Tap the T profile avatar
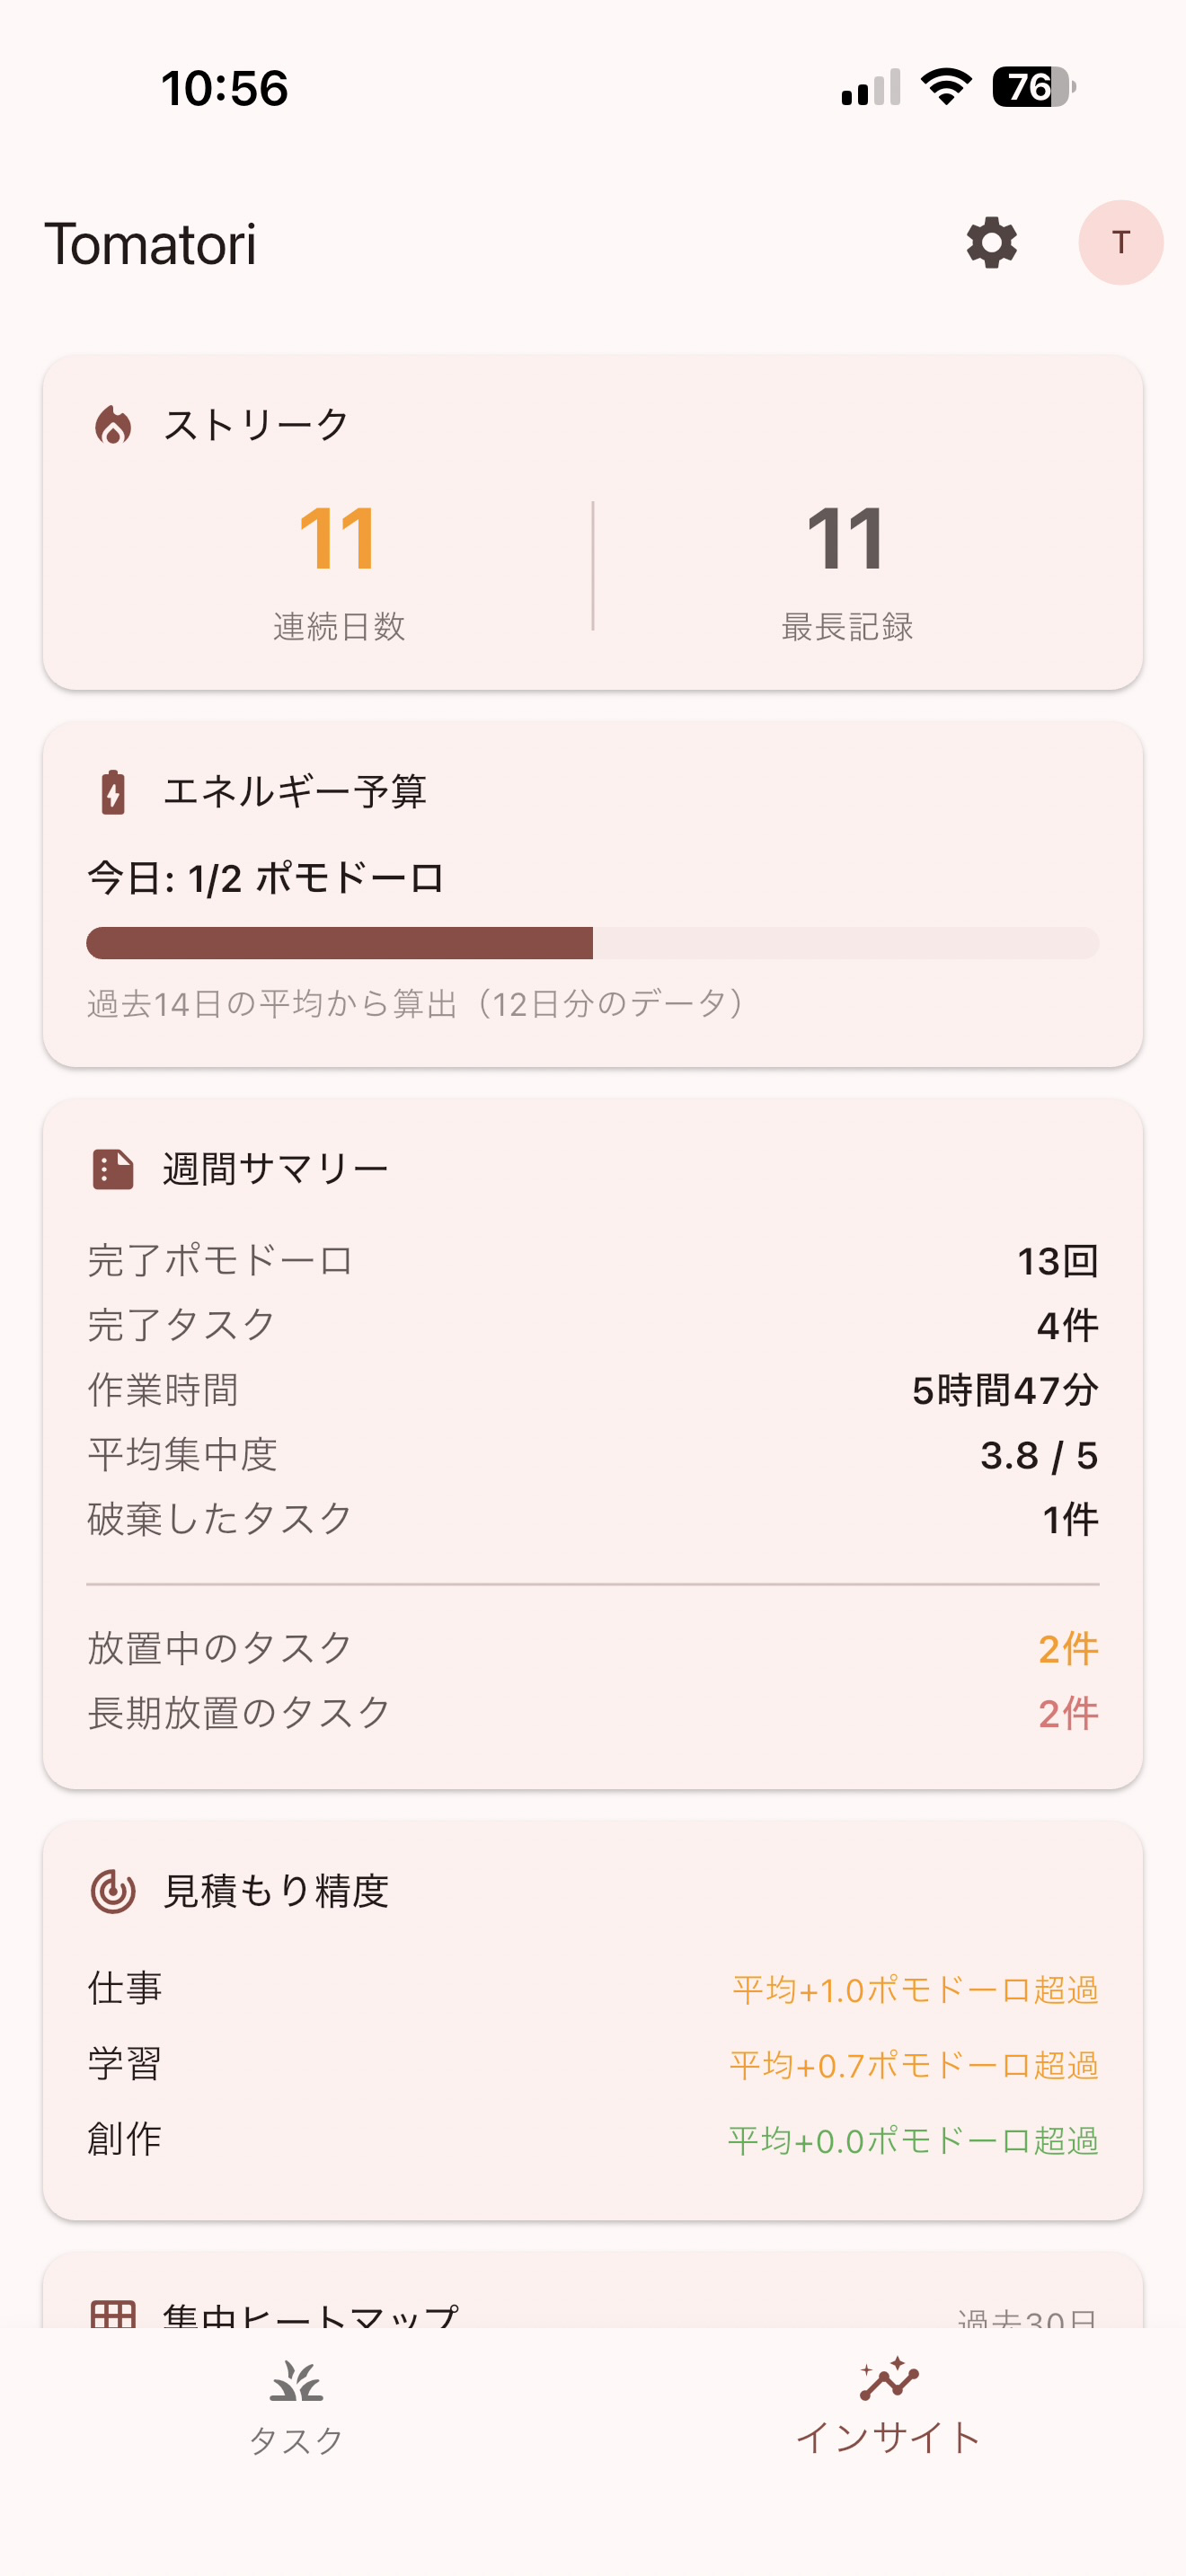This screenshot has width=1186, height=2576. pos(1120,243)
